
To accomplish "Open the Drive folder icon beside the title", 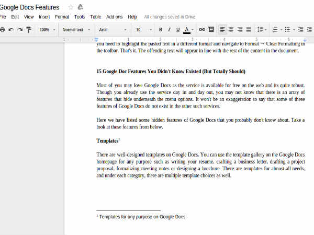I will [80, 7].
